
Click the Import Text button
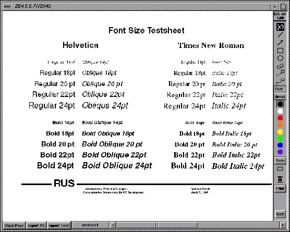pyautogui.click(x=58, y=225)
